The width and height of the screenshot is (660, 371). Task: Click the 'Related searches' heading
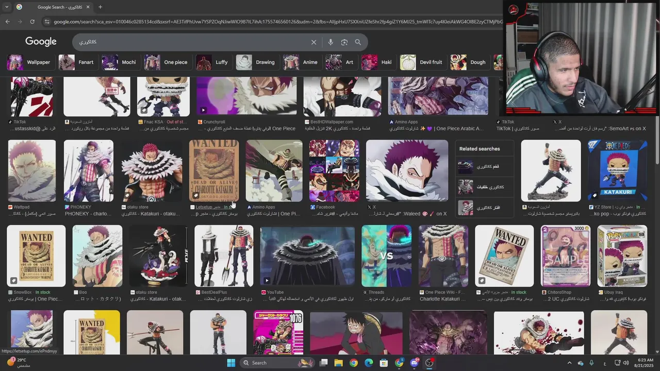(x=480, y=149)
